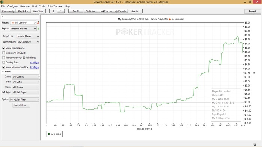
Task: Click the Refresh button
Action: (x=253, y=11)
